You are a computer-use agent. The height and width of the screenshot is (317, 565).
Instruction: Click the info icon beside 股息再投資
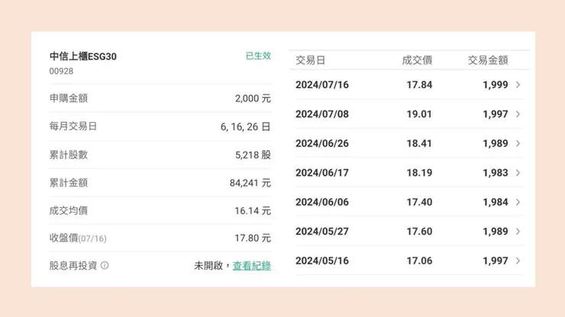pyautogui.click(x=105, y=265)
